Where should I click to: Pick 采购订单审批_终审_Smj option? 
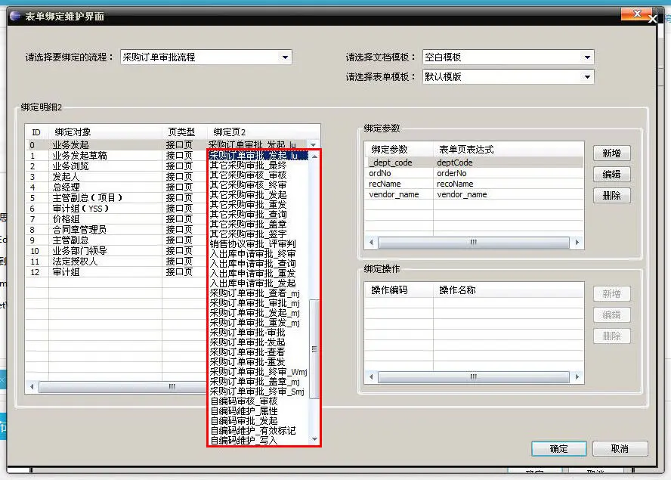coord(257,392)
